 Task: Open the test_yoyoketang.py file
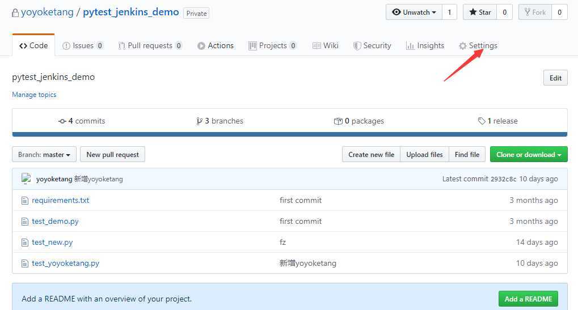click(x=65, y=263)
